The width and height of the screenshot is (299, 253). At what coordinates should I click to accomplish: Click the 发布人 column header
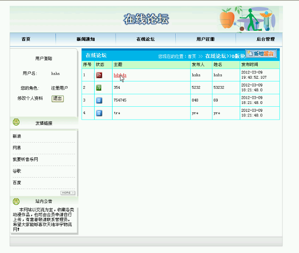[x=198, y=64]
